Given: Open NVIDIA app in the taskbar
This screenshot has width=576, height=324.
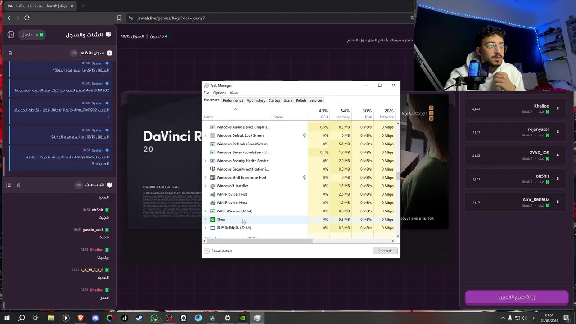Looking at the screenshot, I should coord(242,318).
